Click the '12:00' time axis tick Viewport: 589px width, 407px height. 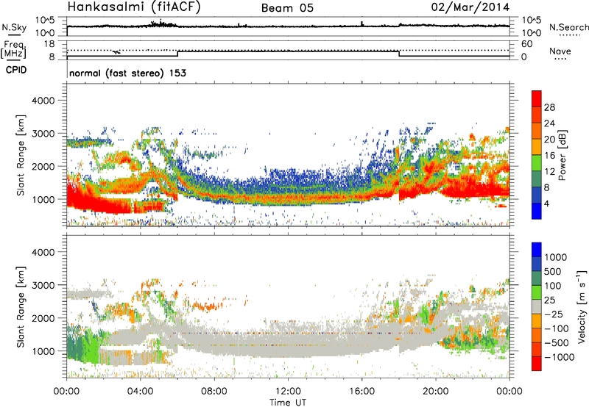288,392
